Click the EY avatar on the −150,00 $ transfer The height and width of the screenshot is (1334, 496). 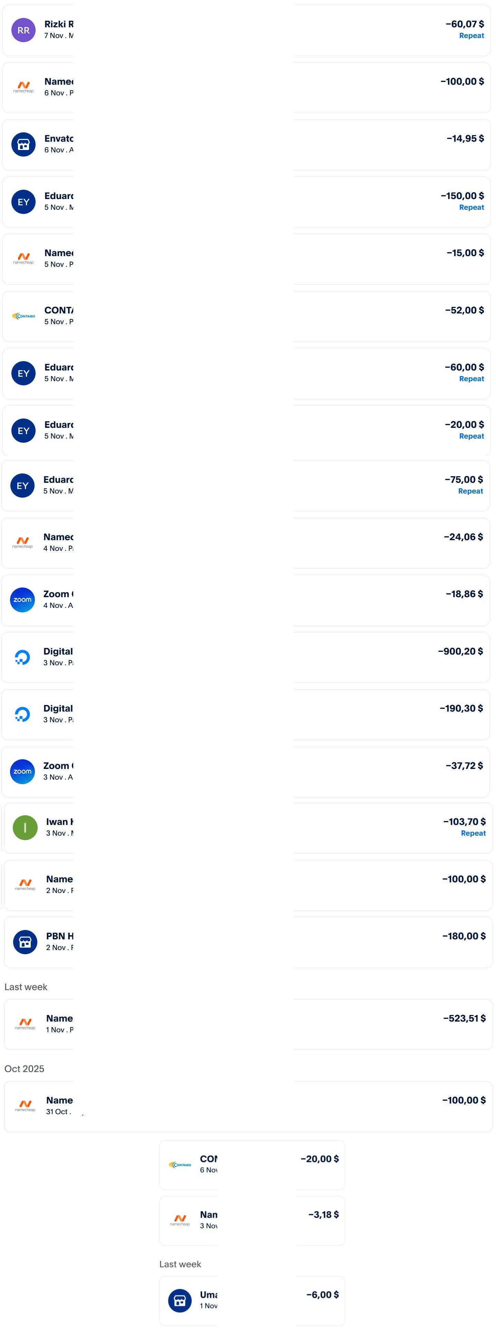(x=23, y=202)
